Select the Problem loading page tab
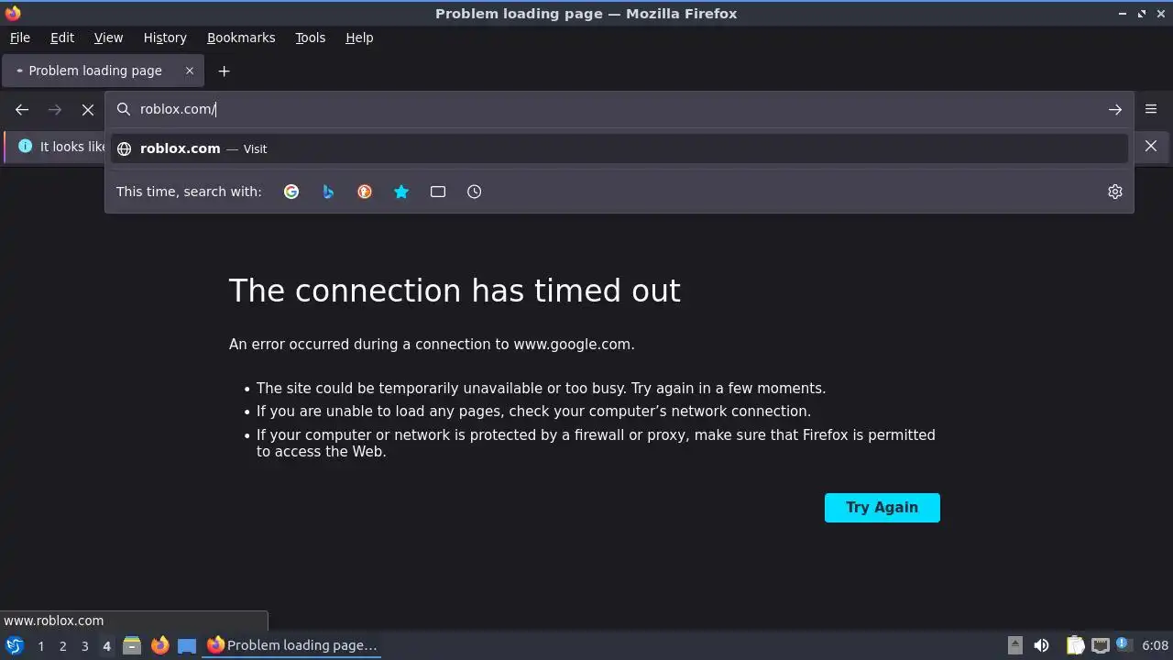 coord(101,71)
